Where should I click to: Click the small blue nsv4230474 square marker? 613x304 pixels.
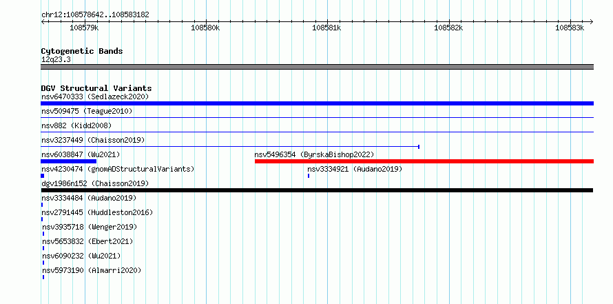tap(43, 176)
